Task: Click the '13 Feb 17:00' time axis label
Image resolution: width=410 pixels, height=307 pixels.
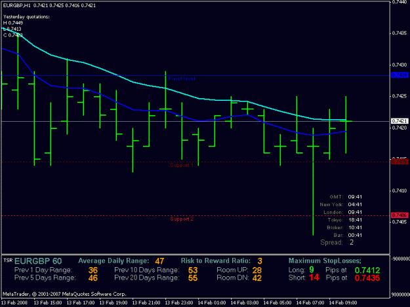Action: [81, 303]
